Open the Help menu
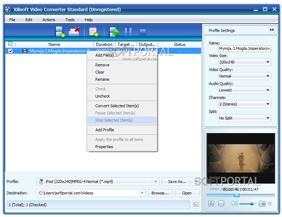The height and width of the screenshot is (217, 282). tap(88, 20)
